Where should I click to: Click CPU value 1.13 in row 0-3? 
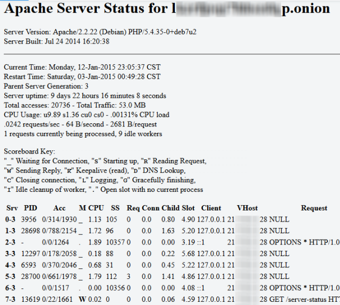(x=95, y=219)
